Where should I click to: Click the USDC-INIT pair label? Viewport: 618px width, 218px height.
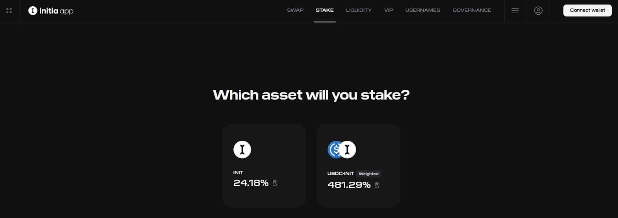340,174
